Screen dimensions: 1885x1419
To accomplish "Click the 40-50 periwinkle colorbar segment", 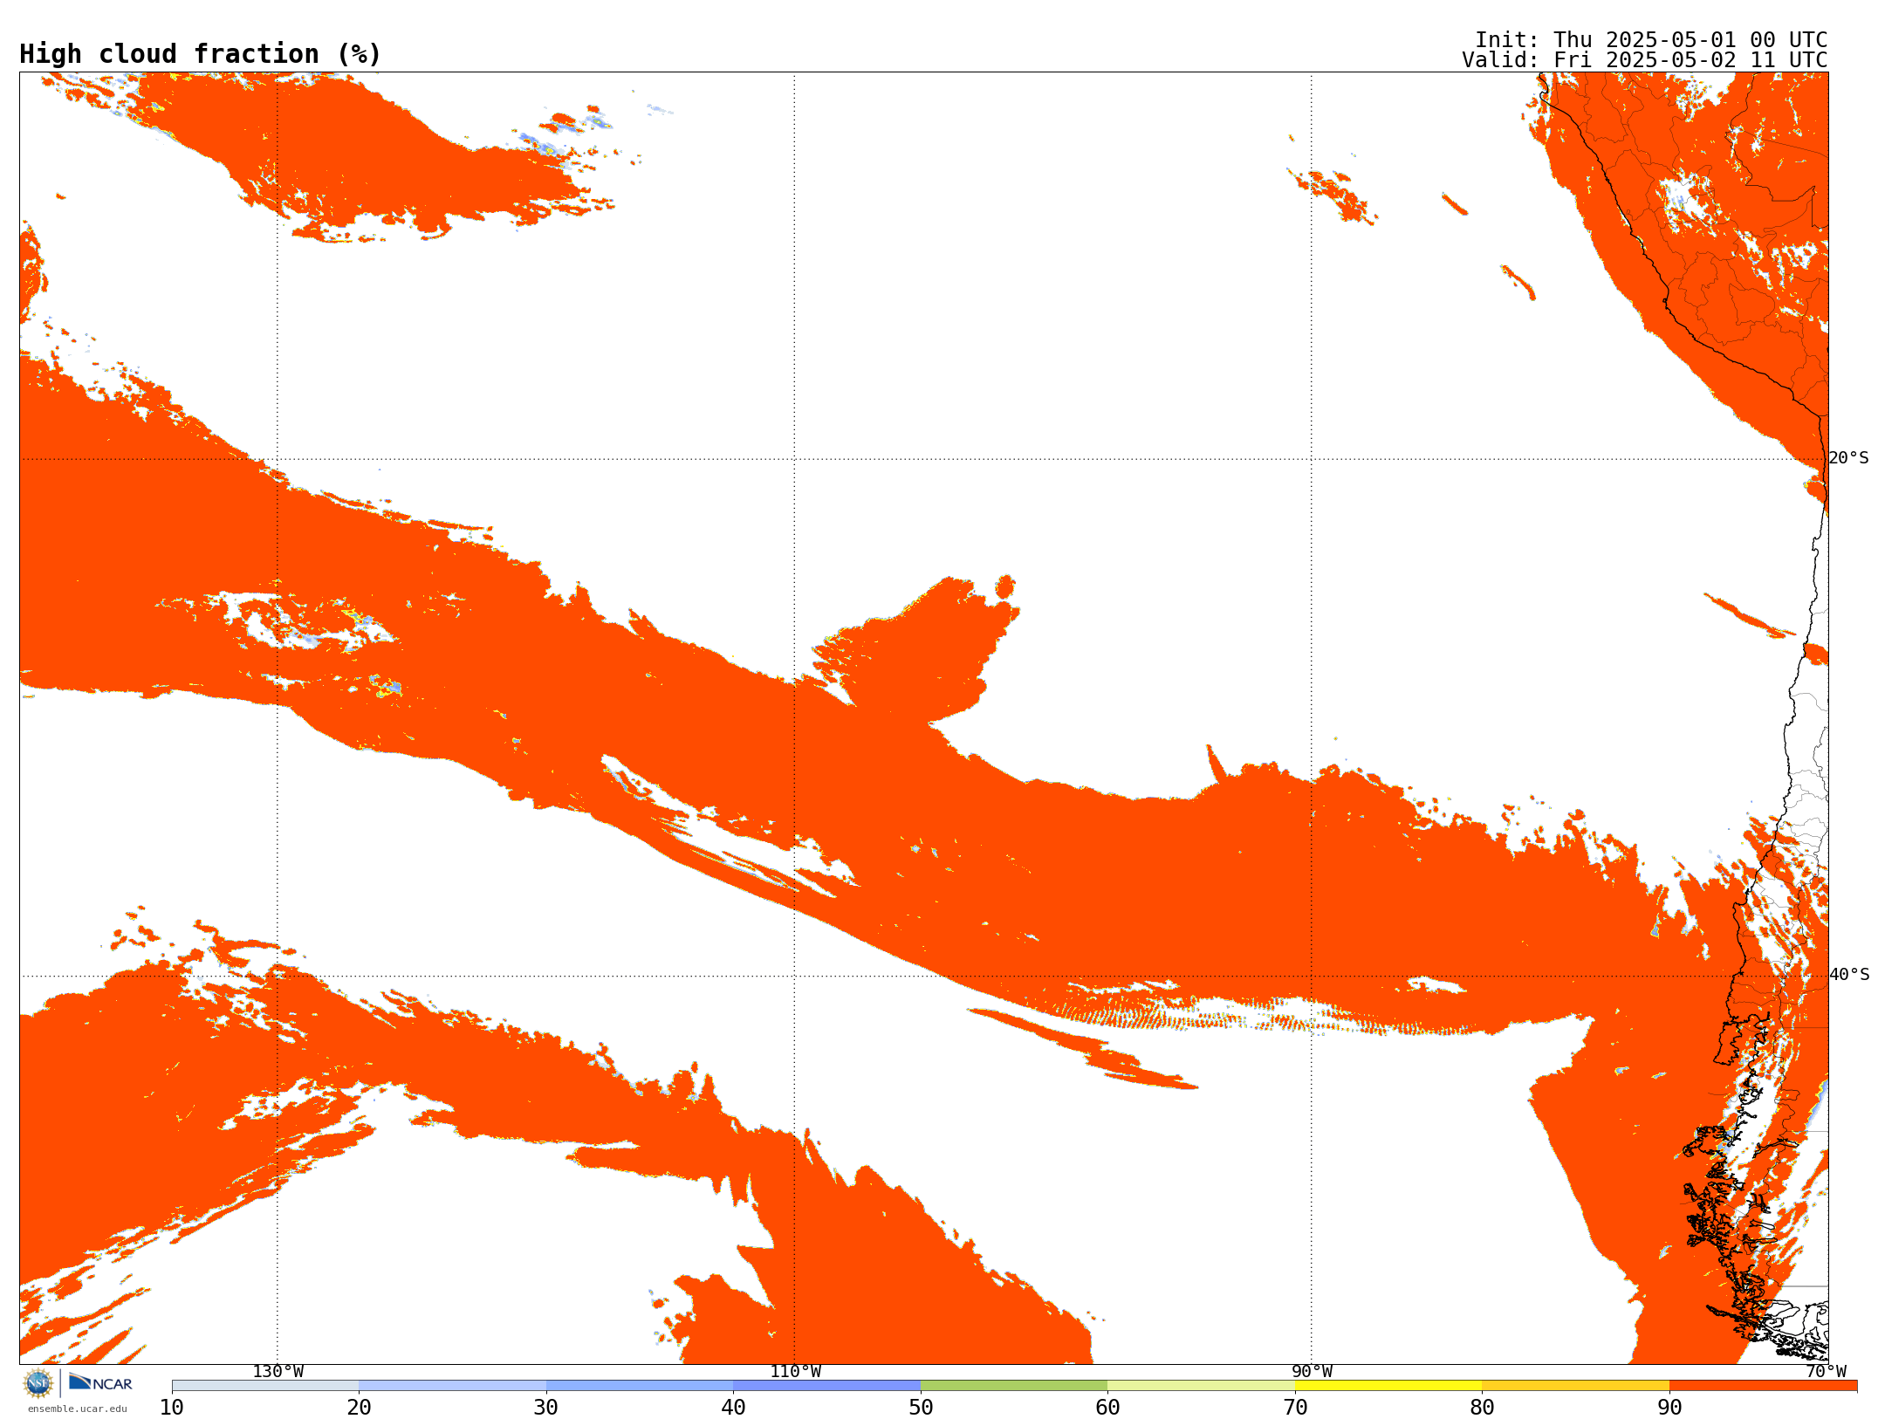I will [x=827, y=1386].
